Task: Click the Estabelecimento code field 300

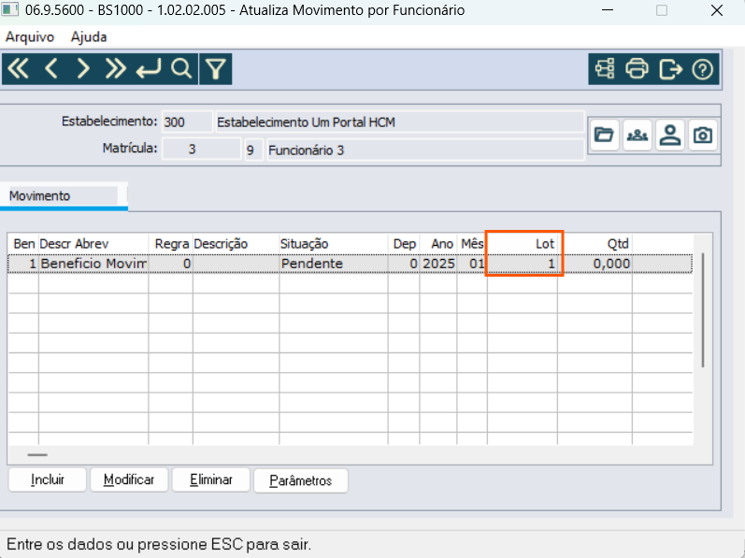Action: [187, 122]
